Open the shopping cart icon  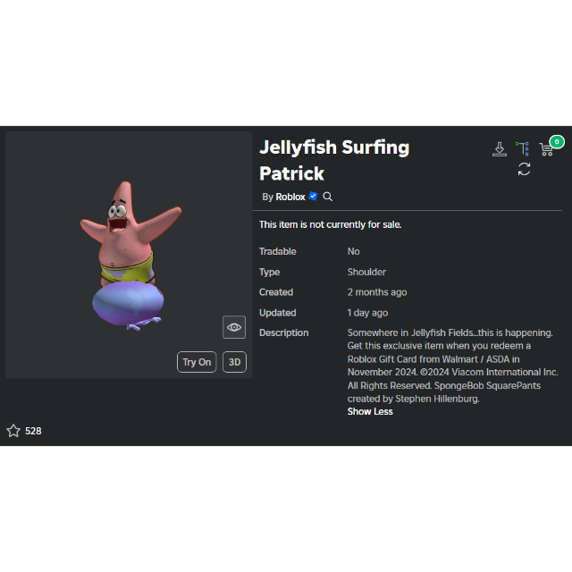click(546, 149)
